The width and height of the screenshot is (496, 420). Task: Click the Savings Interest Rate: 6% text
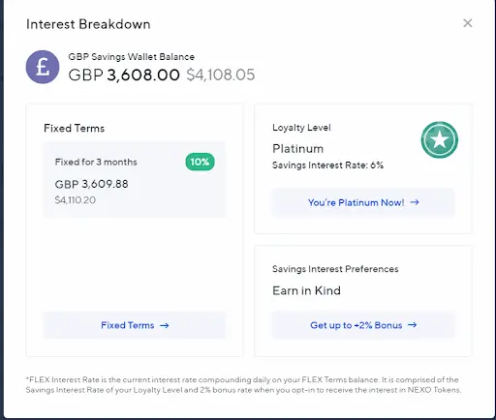[327, 165]
